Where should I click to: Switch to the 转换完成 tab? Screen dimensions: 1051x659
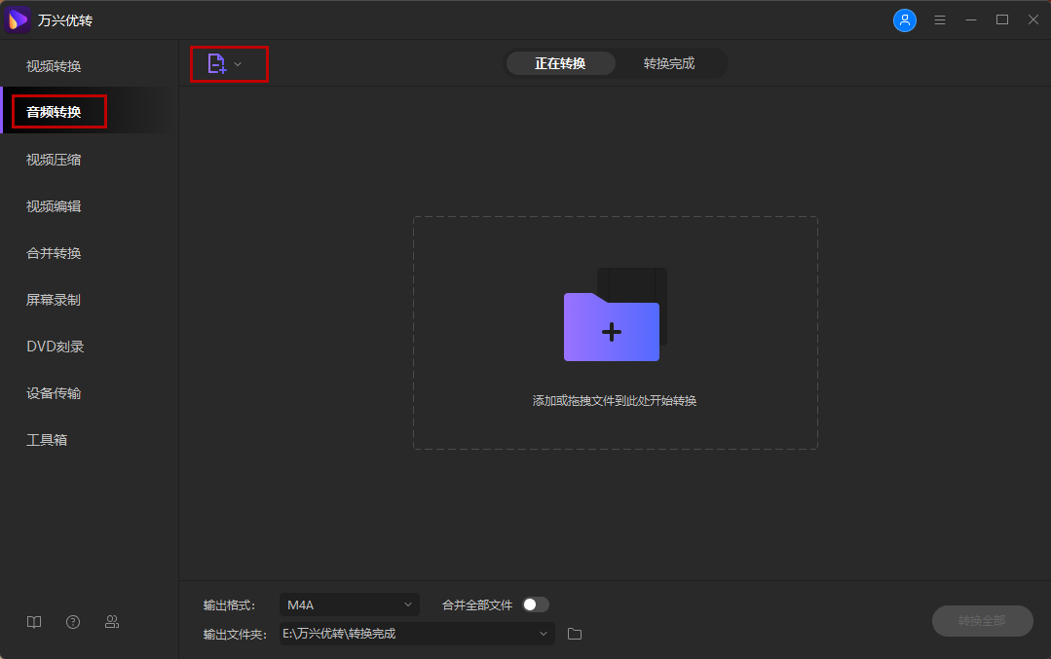point(671,62)
